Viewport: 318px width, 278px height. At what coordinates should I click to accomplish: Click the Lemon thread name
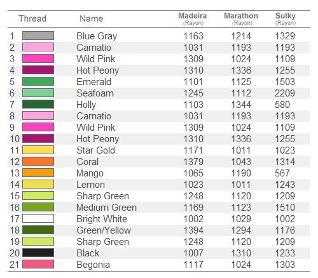coord(91,185)
